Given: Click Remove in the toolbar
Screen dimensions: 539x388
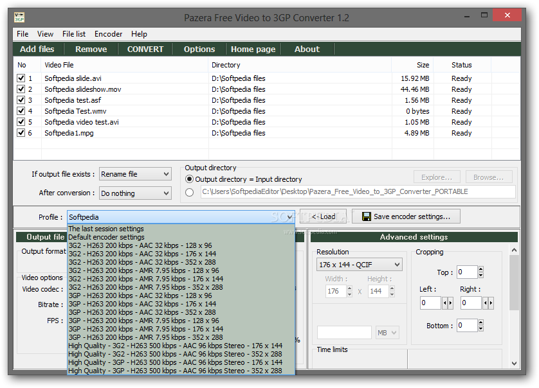Looking at the screenshot, I should pos(91,49).
